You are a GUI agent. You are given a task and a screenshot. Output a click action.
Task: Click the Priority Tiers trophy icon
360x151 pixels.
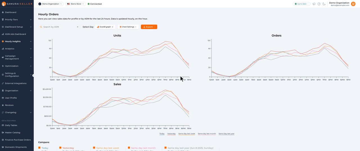pos(3,20)
